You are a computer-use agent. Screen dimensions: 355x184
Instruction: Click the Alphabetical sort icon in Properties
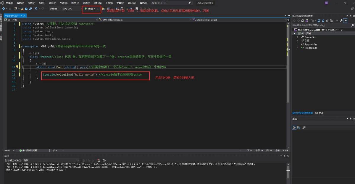click(x=298, y=128)
